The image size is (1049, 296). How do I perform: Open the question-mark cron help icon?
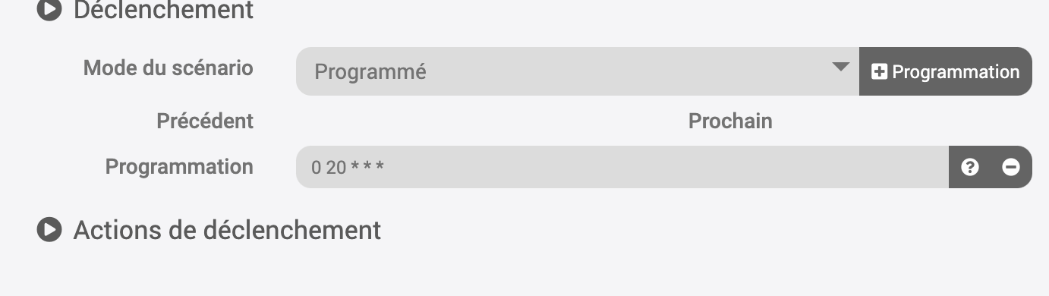(x=970, y=167)
